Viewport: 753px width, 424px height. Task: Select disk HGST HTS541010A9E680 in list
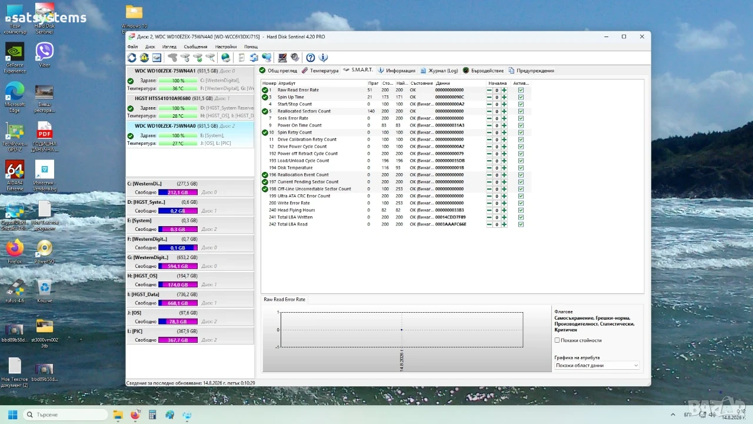click(190, 107)
